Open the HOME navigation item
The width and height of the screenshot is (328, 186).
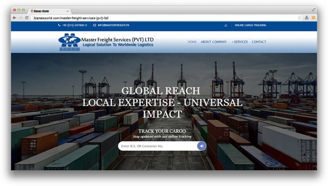(x=192, y=42)
